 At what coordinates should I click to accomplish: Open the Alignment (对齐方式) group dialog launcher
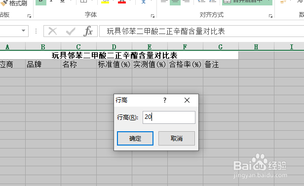pos(270,16)
